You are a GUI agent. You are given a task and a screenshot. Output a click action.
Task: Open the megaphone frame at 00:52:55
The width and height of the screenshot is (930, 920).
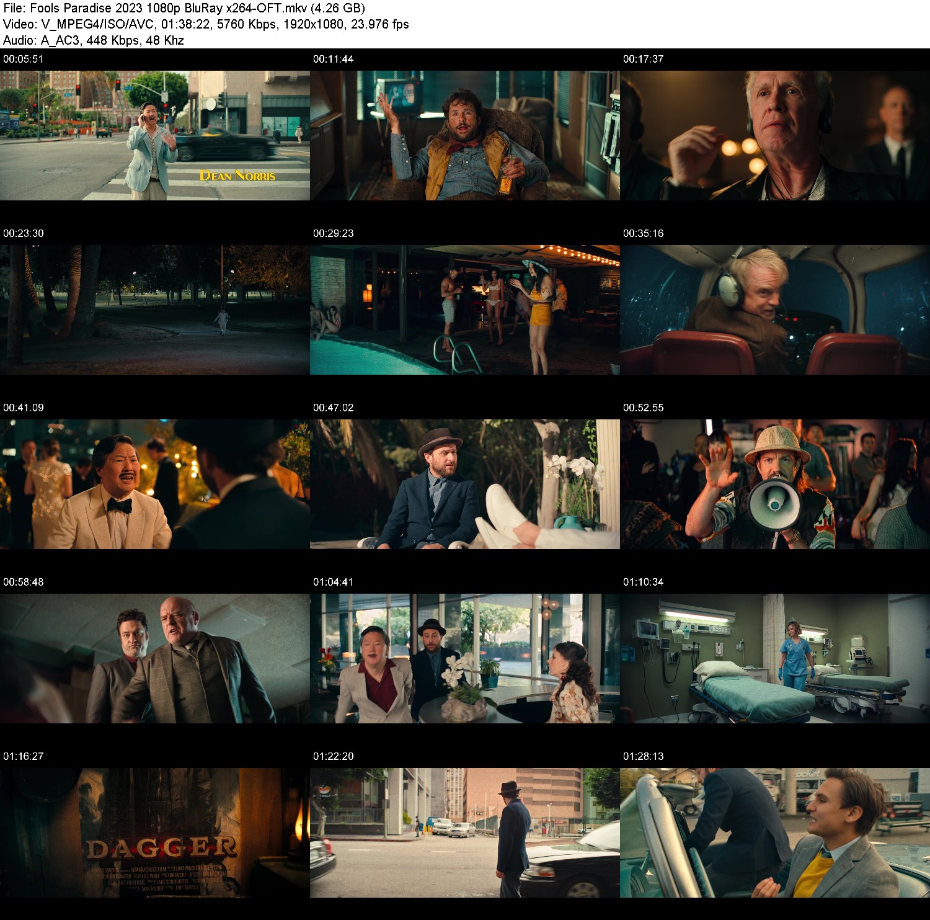tap(775, 484)
